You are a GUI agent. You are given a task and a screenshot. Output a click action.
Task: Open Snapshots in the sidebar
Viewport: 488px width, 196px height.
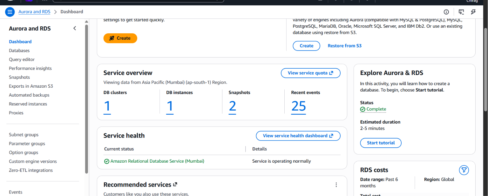click(x=19, y=77)
